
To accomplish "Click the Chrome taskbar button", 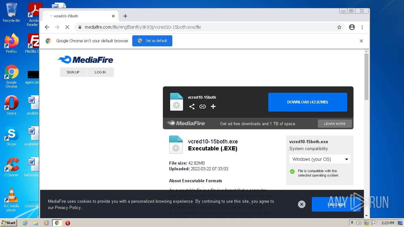I will 57,223.
